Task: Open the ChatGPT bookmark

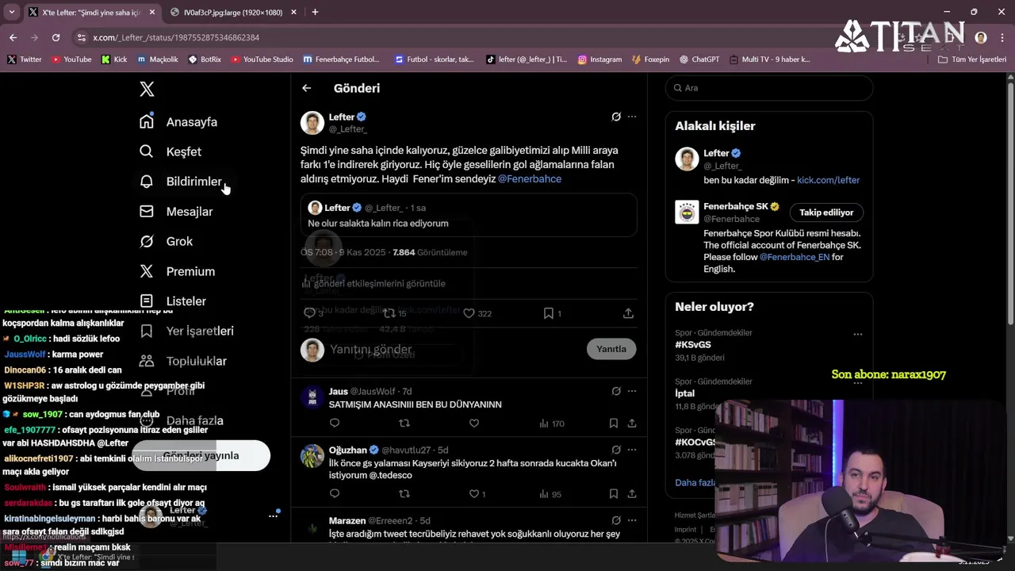Action: click(698, 59)
